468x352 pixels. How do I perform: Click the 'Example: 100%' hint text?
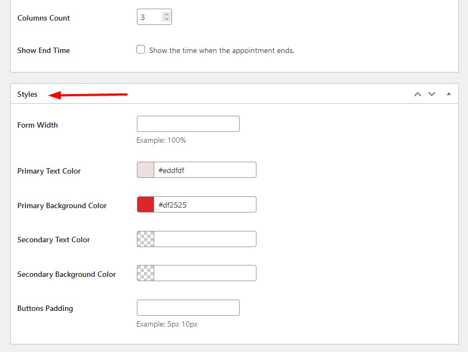[161, 140]
